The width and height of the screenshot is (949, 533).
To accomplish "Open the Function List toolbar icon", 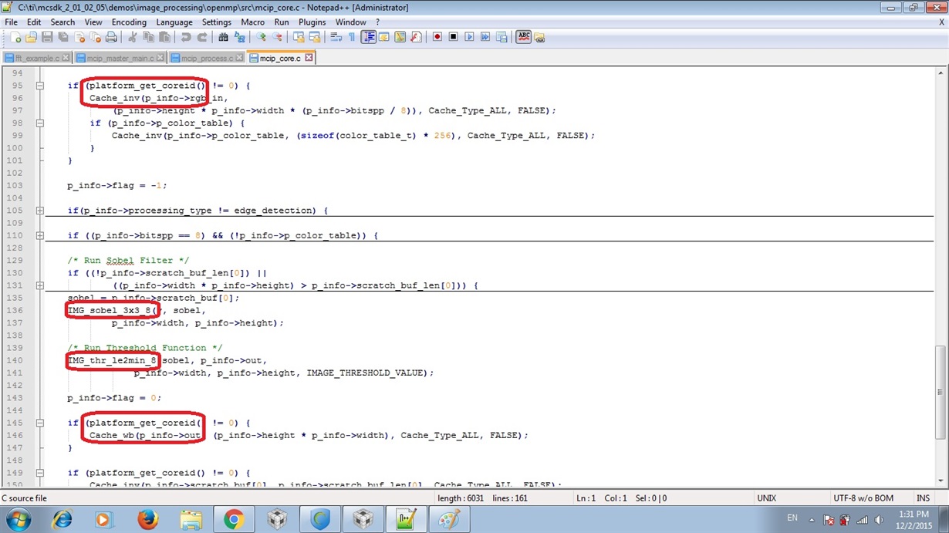I will tap(417, 37).
